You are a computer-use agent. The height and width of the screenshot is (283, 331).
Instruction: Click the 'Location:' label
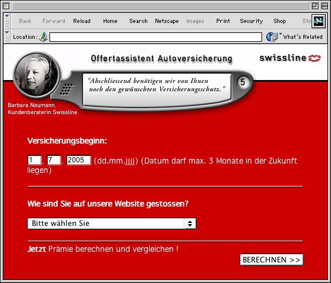tap(25, 37)
